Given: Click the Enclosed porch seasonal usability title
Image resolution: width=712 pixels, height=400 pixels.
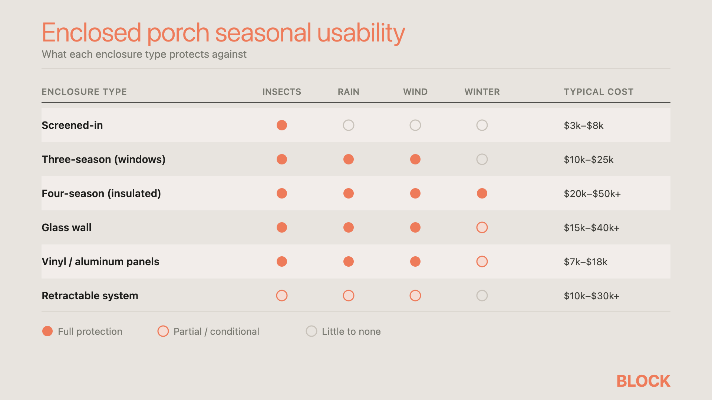Looking at the screenshot, I should [x=223, y=33].
